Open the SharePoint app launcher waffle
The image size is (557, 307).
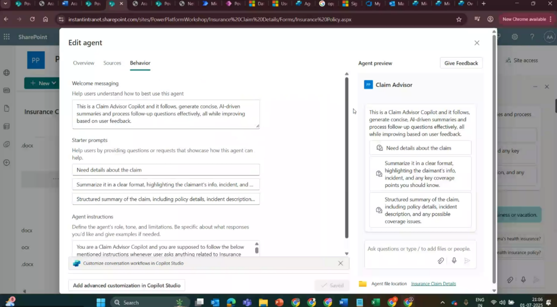coord(7,37)
